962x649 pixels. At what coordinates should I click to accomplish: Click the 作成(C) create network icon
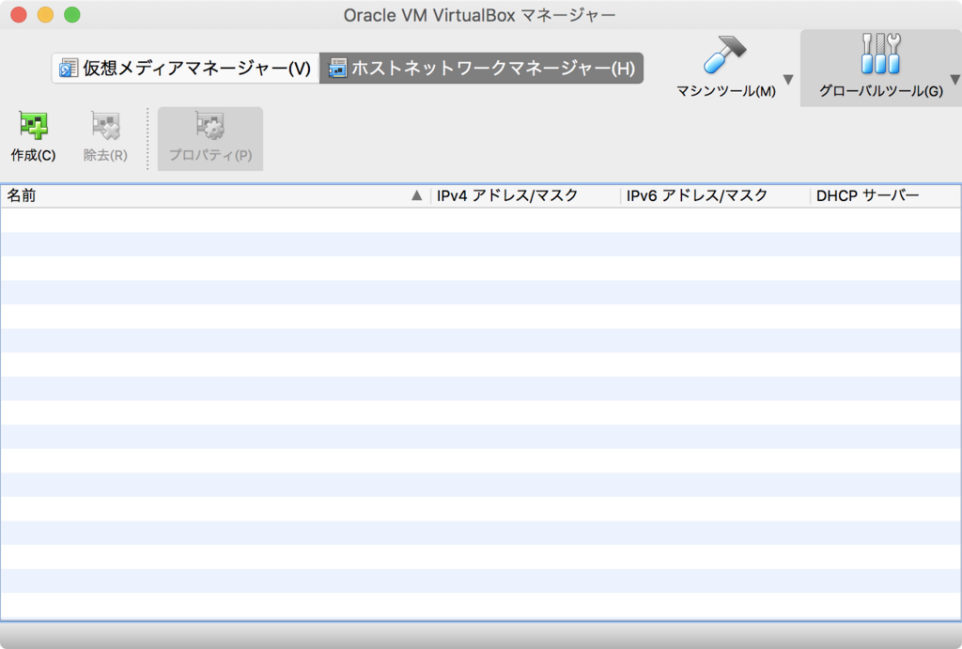pyautogui.click(x=33, y=125)
